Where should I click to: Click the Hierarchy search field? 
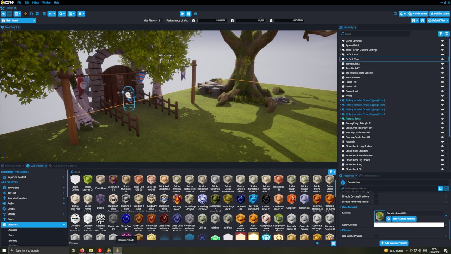[x=375, y=34]
